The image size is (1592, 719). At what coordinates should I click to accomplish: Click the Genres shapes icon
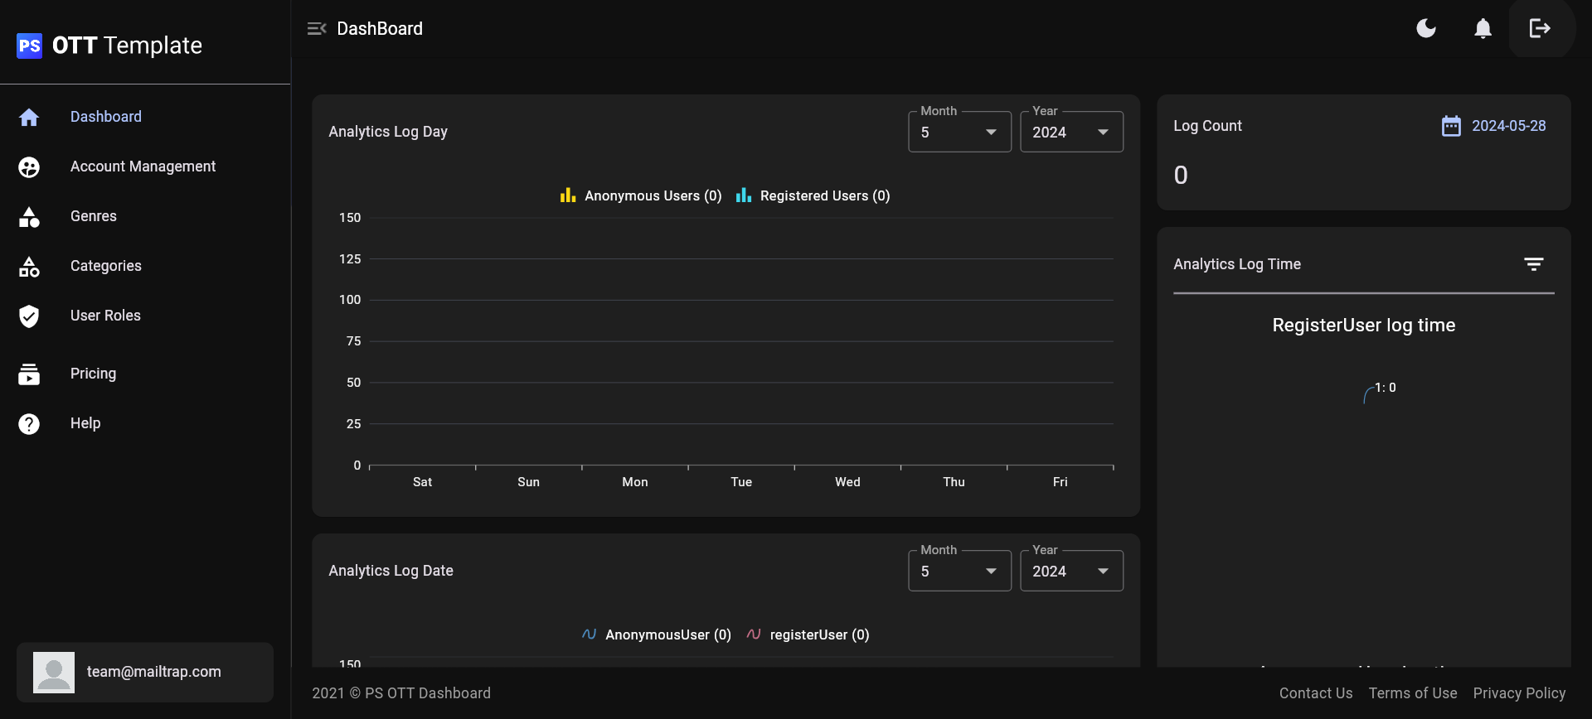click(29, 217)
